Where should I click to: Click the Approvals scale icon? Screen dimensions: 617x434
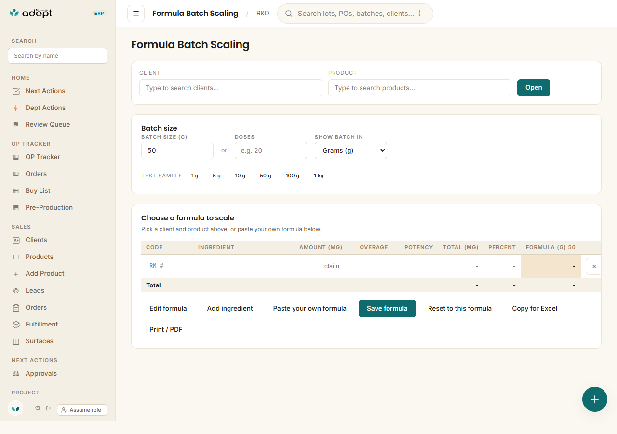(16, 374)
